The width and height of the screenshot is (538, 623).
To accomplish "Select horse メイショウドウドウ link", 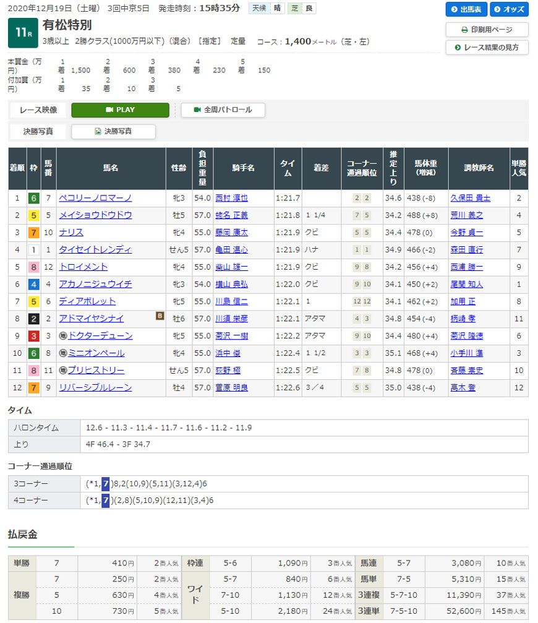I will (95, 215).
